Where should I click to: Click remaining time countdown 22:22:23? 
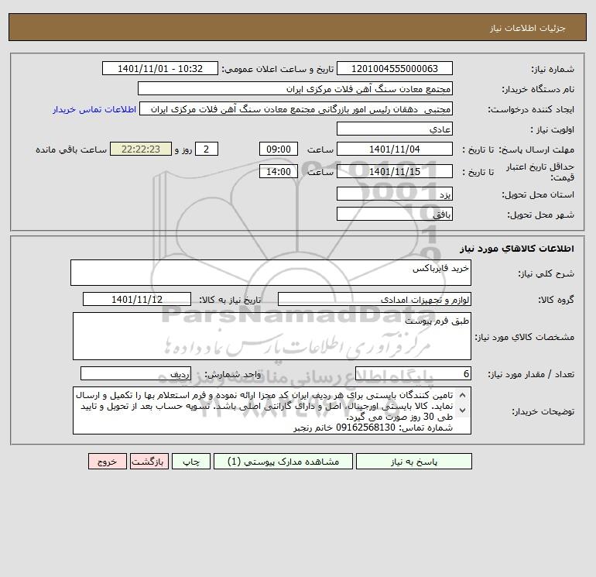pyautogui.click(x=141, y=149)
